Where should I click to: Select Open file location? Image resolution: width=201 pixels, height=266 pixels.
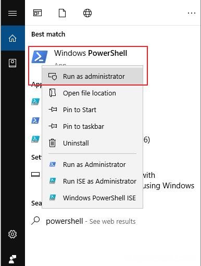[x=92, y=93]
